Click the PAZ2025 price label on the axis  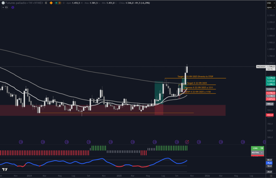point(261,66)
